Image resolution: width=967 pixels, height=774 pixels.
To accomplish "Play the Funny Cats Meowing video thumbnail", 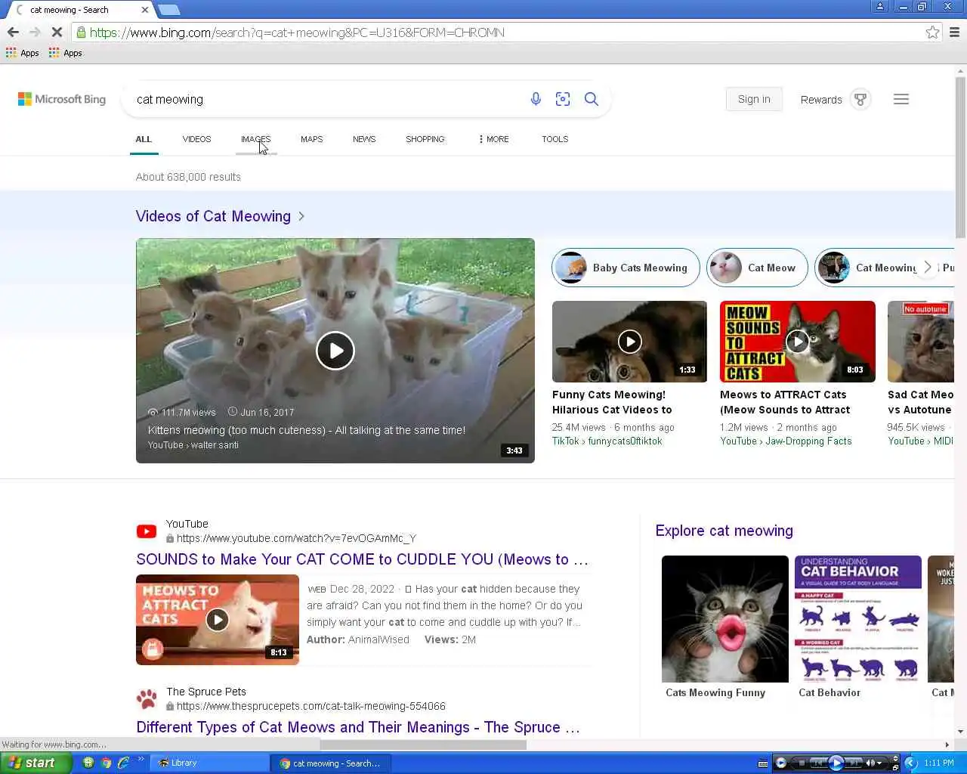I will pos(629,342).
